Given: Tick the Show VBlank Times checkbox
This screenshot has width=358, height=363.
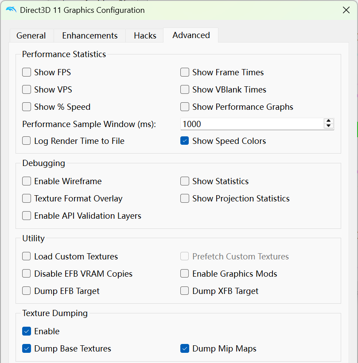Looking at the screenshot, I should (x=185, y=89).
